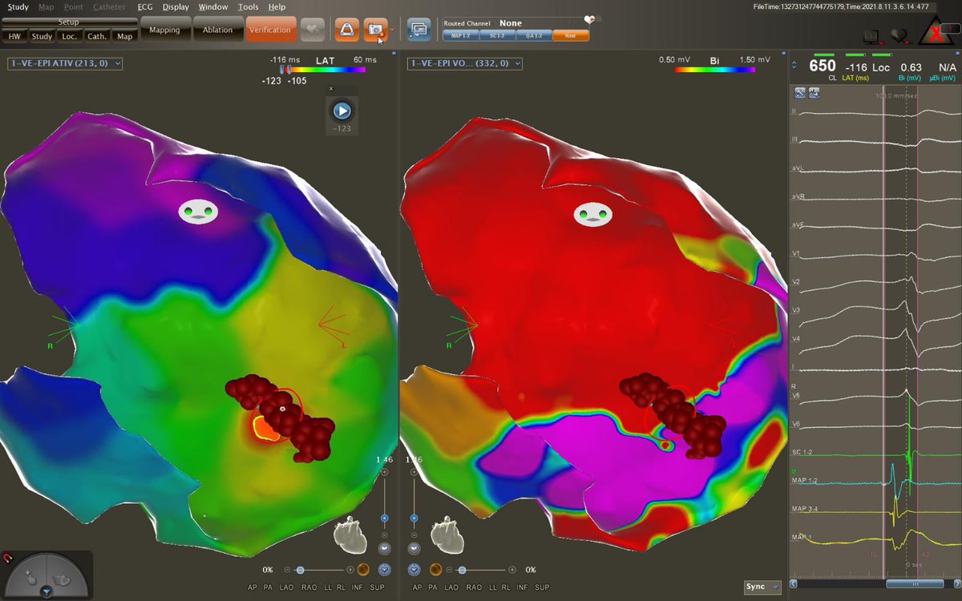
Task: Click the left map pane corner square
Action: coord(394,54)
